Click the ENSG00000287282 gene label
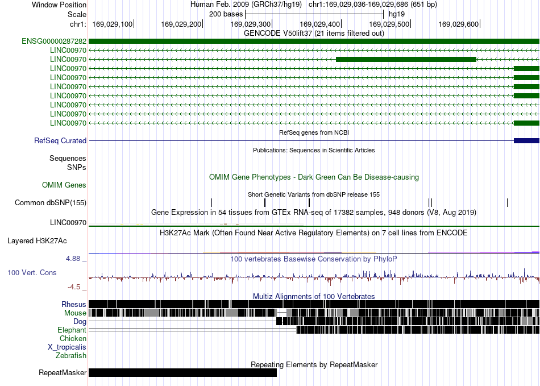Viewport: 540px width, 386px height. coord(54,41)
